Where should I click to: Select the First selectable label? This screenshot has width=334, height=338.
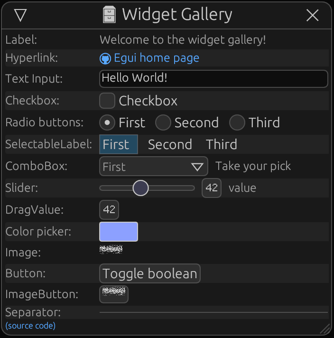tap(118, 144)
